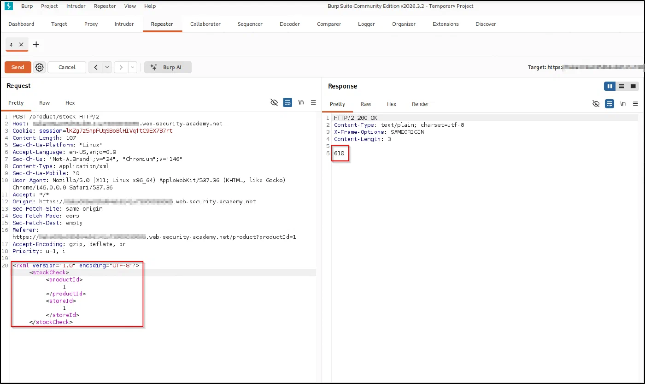Expand the forward history dropdown arrow

click(x=133, y=67)
